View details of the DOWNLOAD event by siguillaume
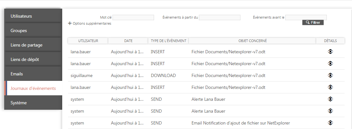The height and width of the screenshot is (129, 352). coord(330,75)
